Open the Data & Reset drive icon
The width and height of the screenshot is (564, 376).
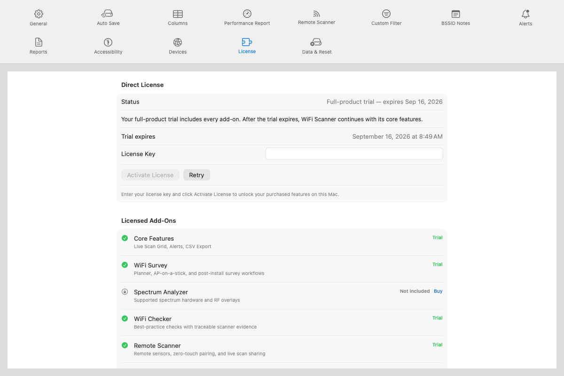316,42
